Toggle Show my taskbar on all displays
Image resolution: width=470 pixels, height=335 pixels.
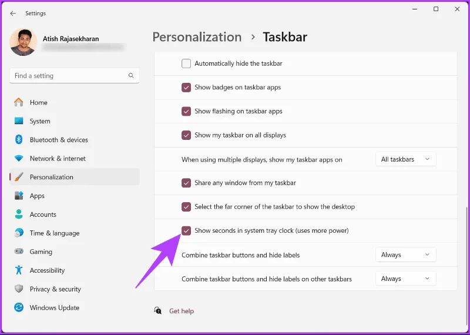186,135
